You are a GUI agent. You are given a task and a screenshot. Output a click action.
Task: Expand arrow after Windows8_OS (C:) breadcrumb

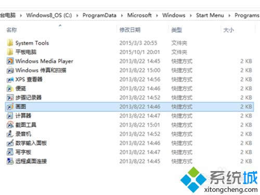click(77, 16)
